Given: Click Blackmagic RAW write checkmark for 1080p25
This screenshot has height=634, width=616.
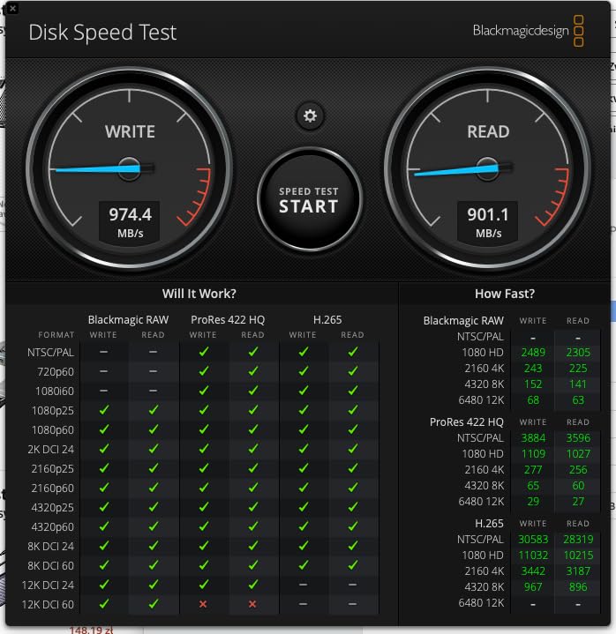Looking at the screenshot, I should (x=104, y=410).
